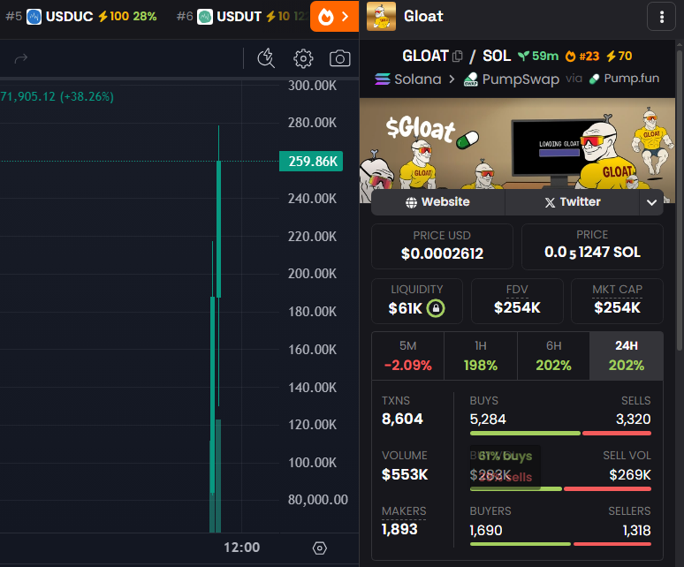The width and height of the screenshot is (684, 567).
Task: Click the lightning 70 boost badge
Action: tap(619, 57)
